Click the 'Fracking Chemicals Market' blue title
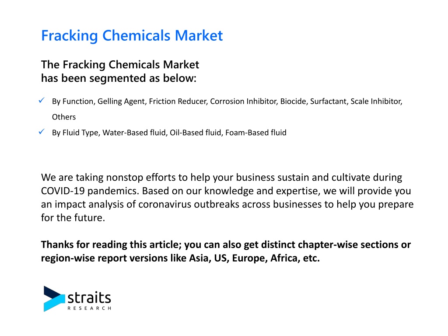448x336 pixels. tap(132, 36)
